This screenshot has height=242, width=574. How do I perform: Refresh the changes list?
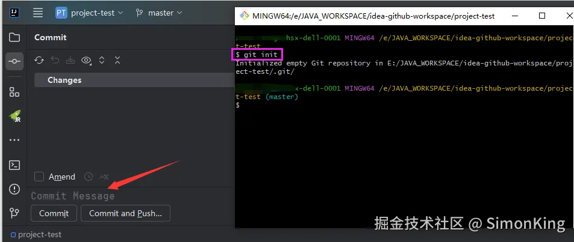(x=39, y=60)
